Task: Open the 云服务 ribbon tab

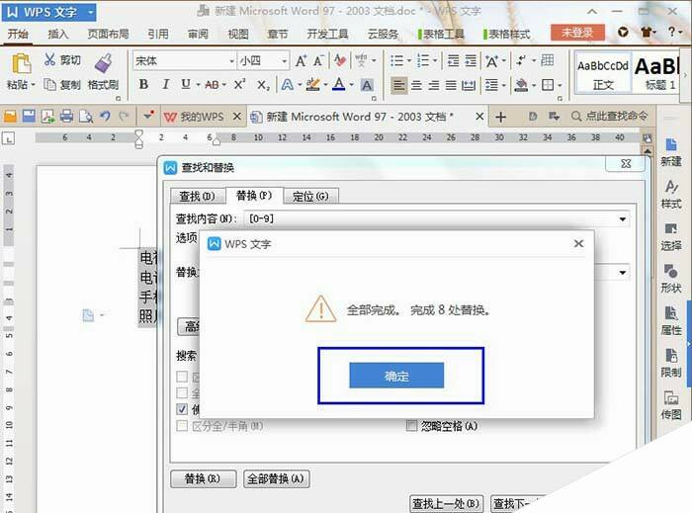Action: (x=383, y=34)
